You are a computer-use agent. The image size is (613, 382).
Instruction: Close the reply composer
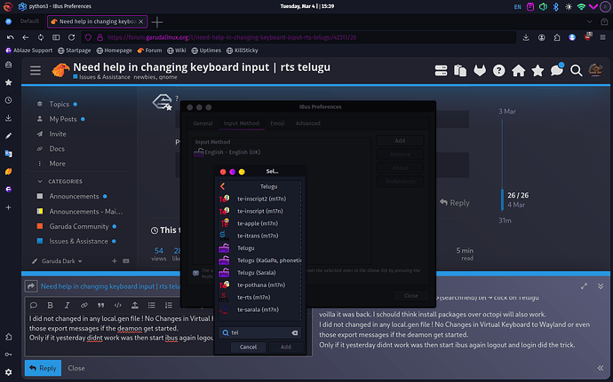76,368
